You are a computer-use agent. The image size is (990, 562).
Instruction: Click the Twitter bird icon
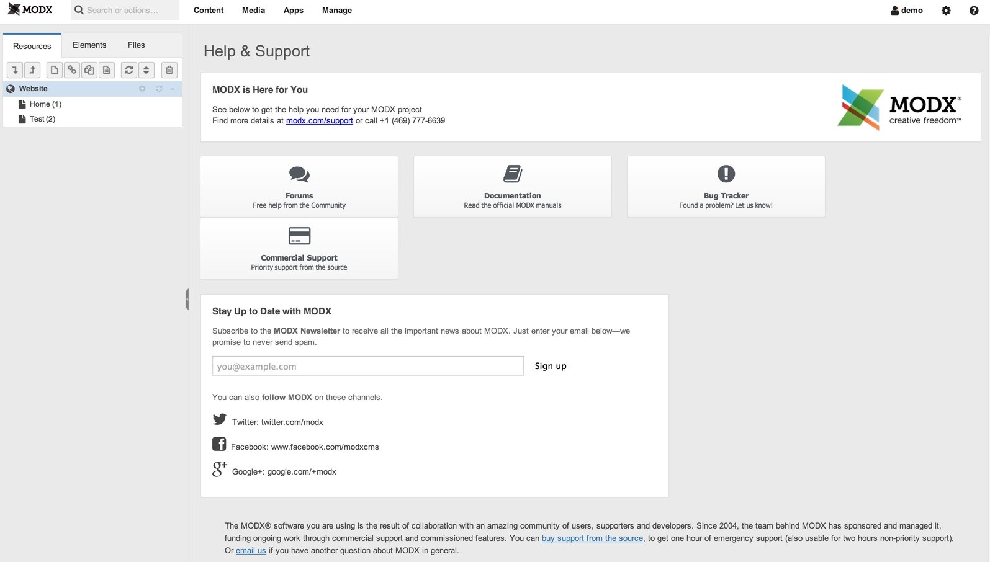click(x=220, y=419)
